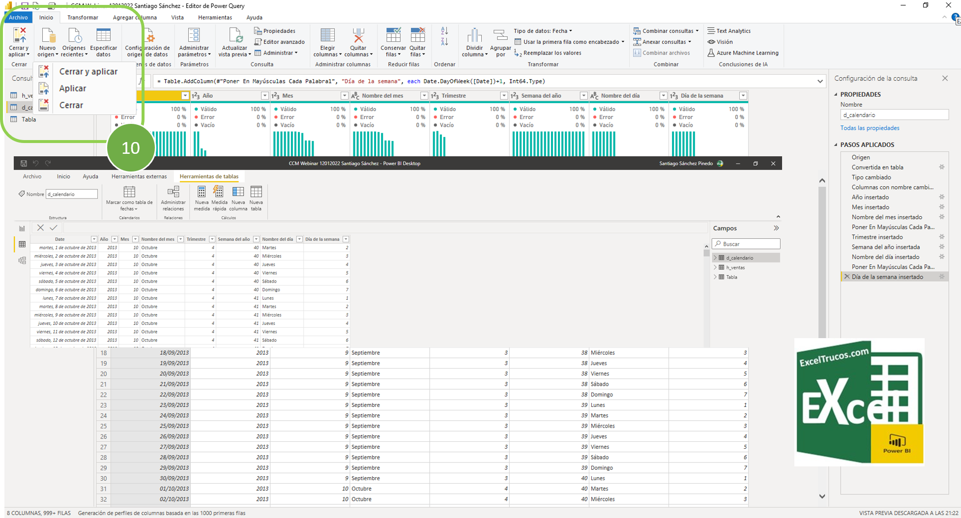Click the Nueva medida icon
This screenshot has height=518, width=961.
202,192
